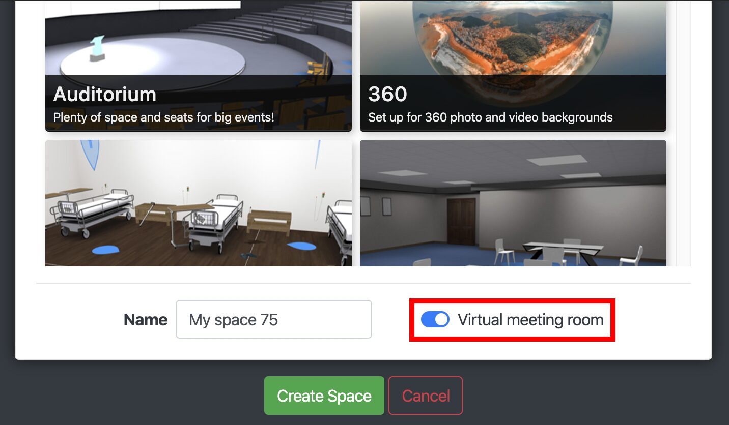The height and width of the screenshot is (425, 729).
Task: Toggle the Virtual meeting room switch
Action: [435, 319]
